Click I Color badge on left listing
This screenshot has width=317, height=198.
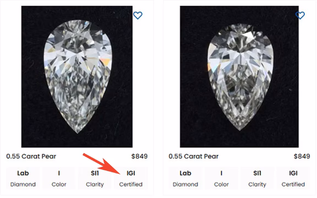coord(59,178)
